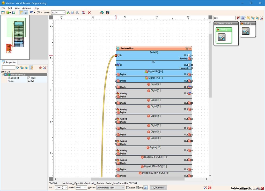Image resolution: width=265 pixels, height=191 pixels.
Task: Open the Zoom percentage dropdown
Action: pos(63,12)
